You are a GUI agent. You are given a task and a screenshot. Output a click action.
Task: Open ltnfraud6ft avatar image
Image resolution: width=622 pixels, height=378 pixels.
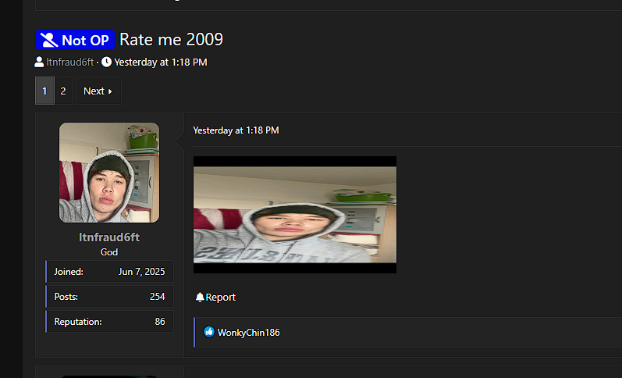click(109, 173)
